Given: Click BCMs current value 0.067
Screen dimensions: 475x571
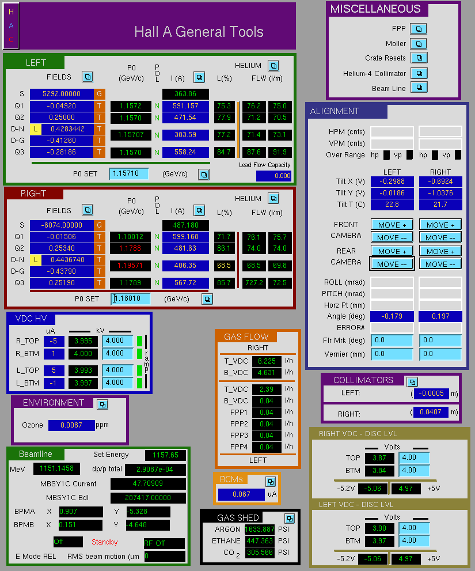Looking at the screenshot, I should 241,494.
